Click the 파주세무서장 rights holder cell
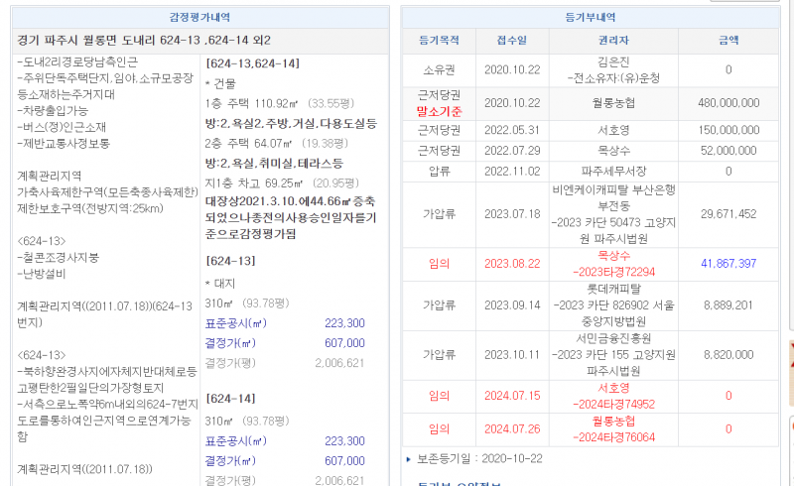 tap(613, 170)
